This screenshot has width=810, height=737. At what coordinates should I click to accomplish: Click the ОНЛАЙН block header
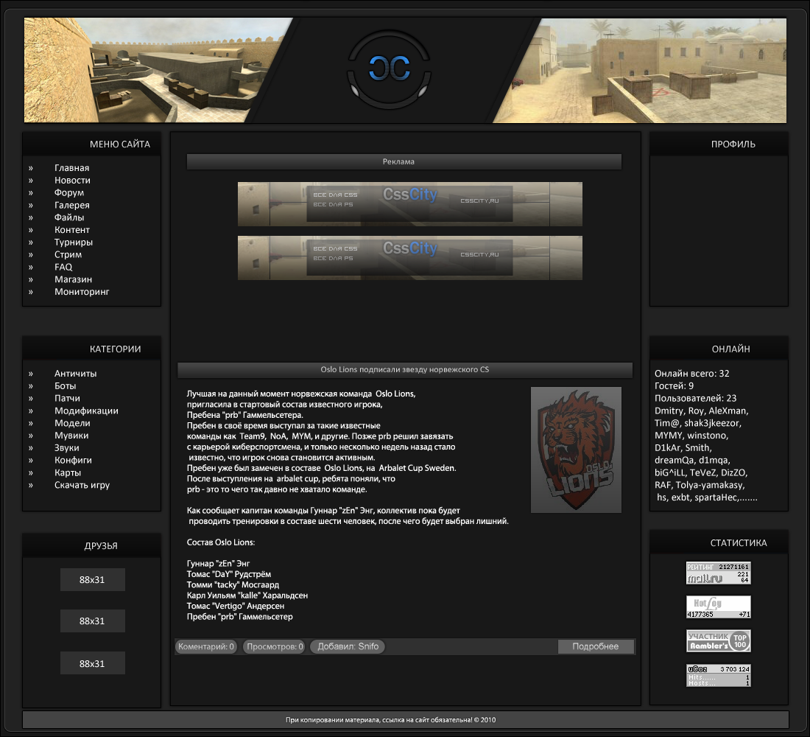tap(719, 349)
